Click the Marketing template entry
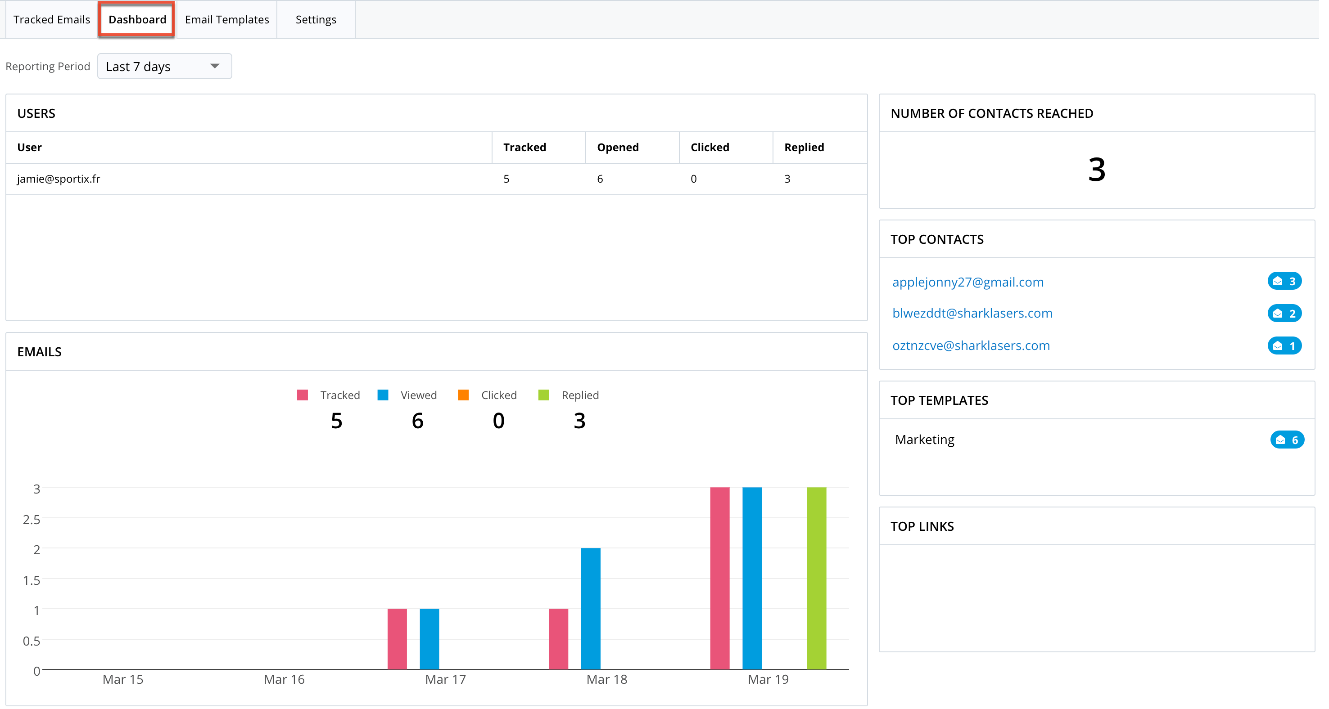The image size is (1329, 709). 925,440
